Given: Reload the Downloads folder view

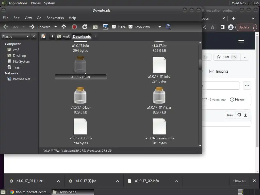Looking at the screenshot, I should (x=85, y=27).
